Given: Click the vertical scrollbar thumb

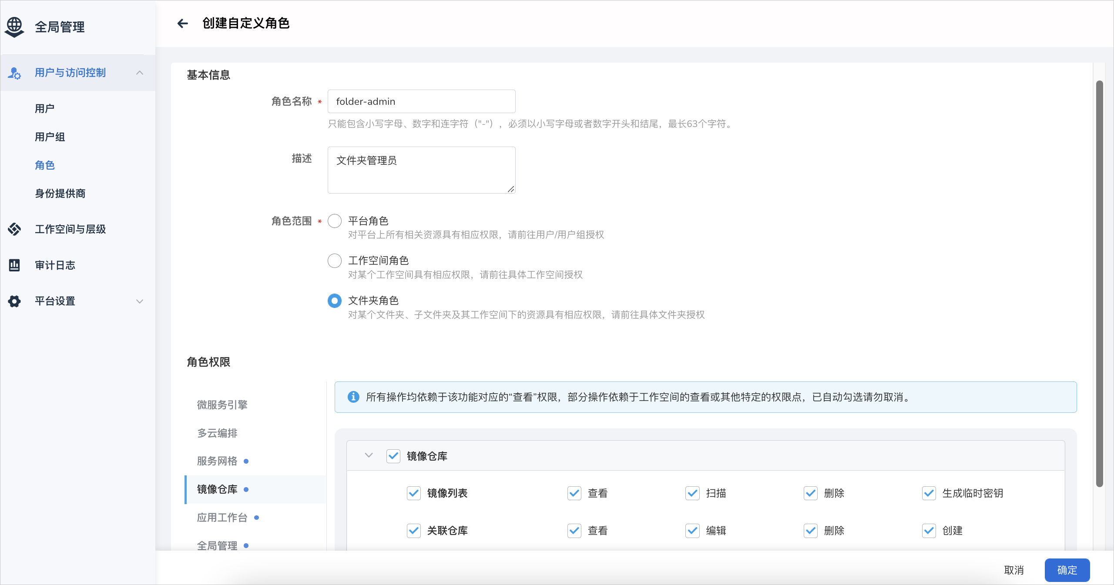Looking at the screenshot, I should click(x=1099, y=284).
